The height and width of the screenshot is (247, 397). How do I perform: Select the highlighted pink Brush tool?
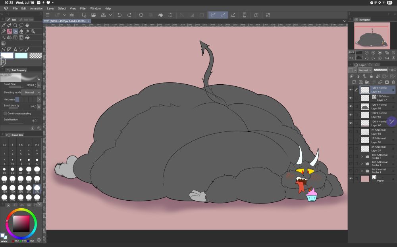(x=10, y=31)
